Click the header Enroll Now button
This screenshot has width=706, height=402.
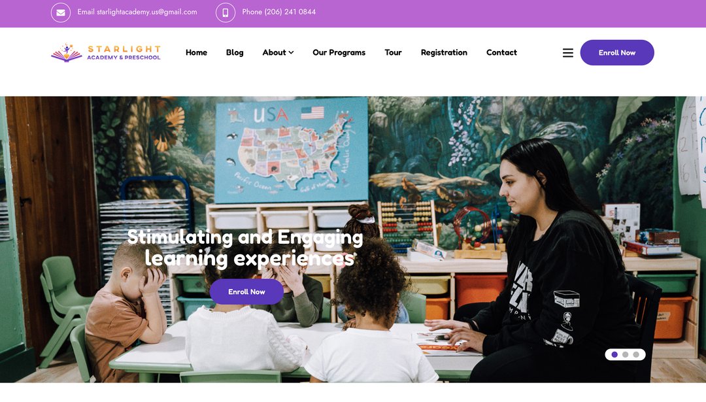617,53
